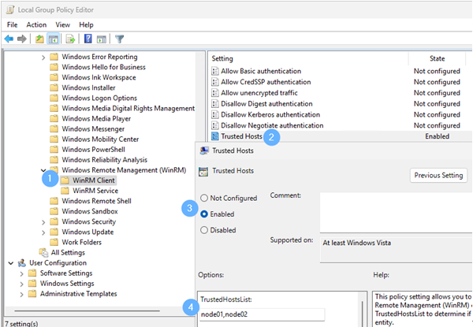
Task: Click the Previous Setting button
Action: [x=438, y=175]
